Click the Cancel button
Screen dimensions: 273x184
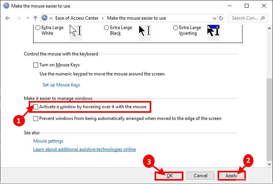pyautogui.click(x=200, y=176)
